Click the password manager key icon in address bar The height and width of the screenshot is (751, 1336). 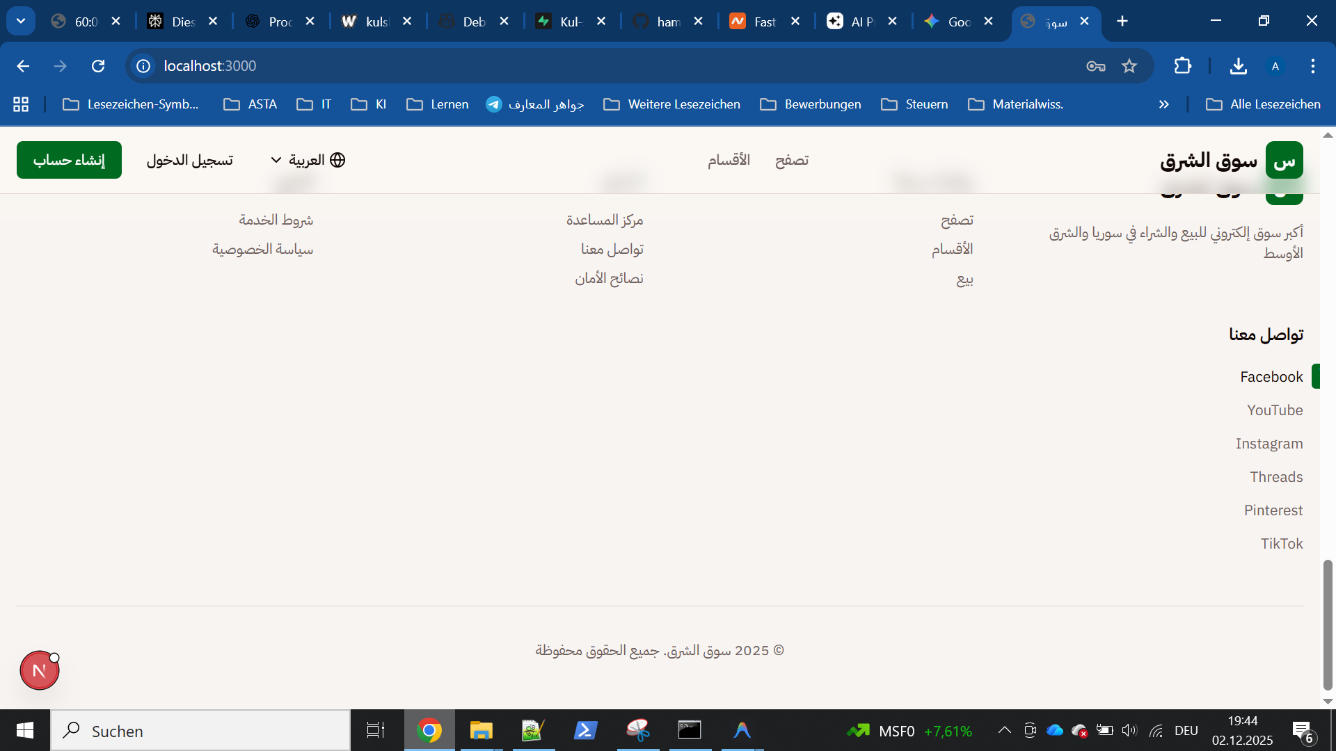[1095, 66]
